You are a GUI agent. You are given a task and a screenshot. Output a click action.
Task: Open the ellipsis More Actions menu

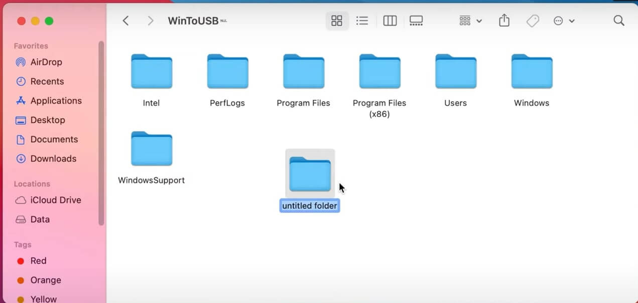click(x=564, y=21)
